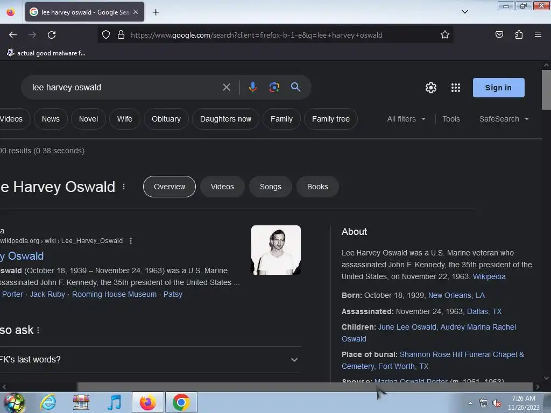This screenshot has width=551, height=413.
Task: Open the SafeSearch dropdown
Action: (x=504, y=119)
